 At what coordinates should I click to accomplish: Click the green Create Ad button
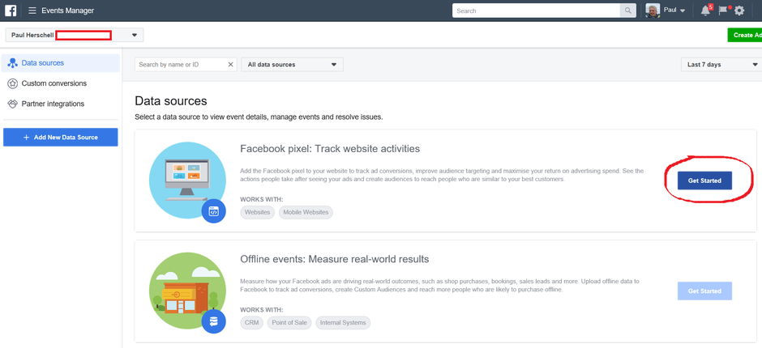(744, 35)
